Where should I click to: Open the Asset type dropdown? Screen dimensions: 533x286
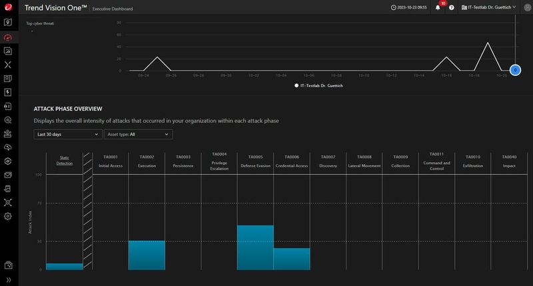[x=138, y=134]
